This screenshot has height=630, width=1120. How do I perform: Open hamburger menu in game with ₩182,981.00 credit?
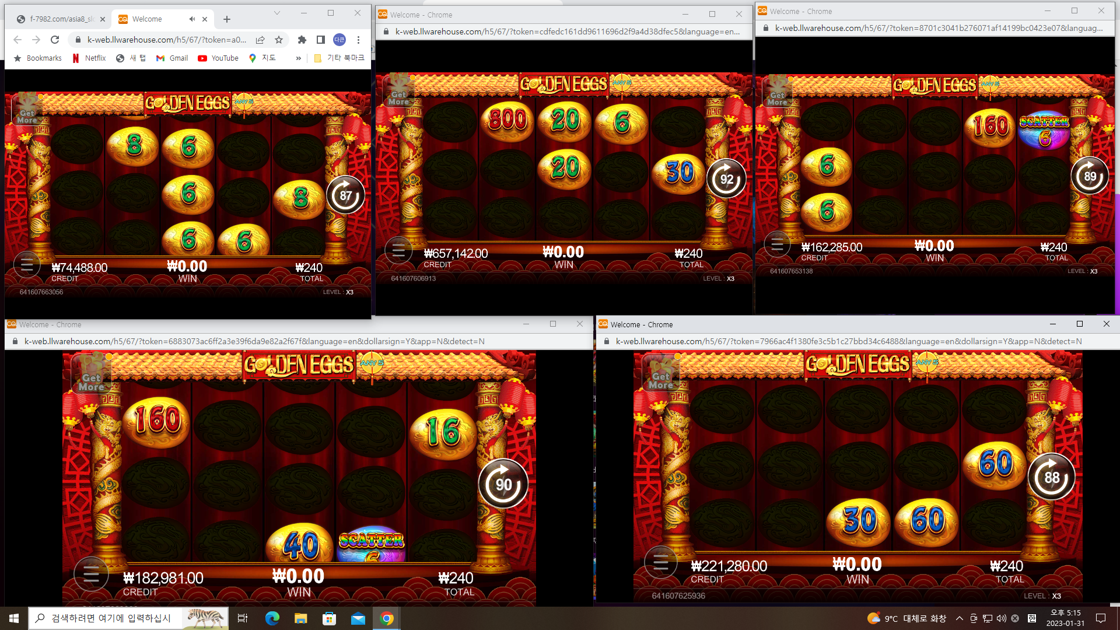point(91,575)
